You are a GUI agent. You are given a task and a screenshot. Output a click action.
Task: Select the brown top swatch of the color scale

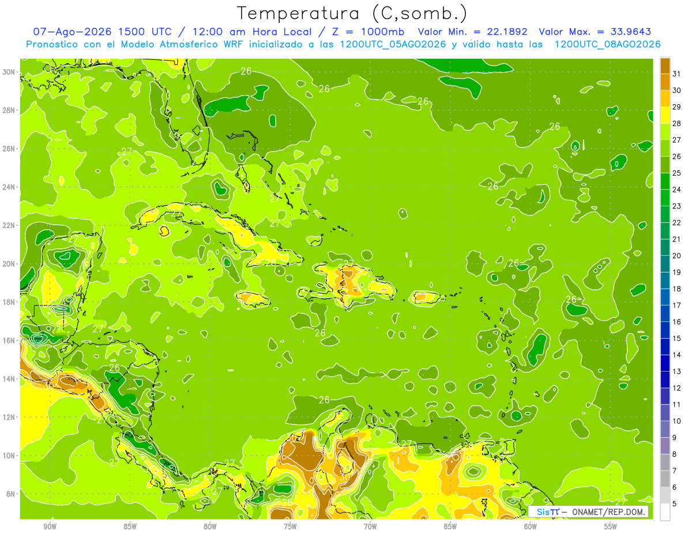pyautogui.click(x=665, y=66)
